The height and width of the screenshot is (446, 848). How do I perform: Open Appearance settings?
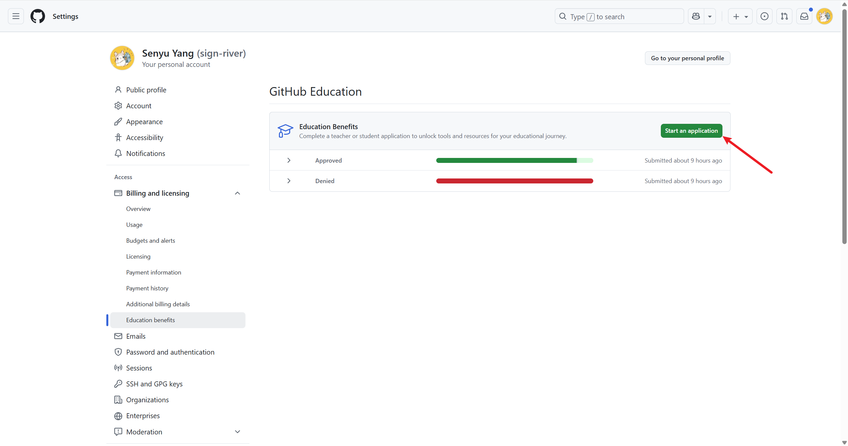tap(144, 122)
